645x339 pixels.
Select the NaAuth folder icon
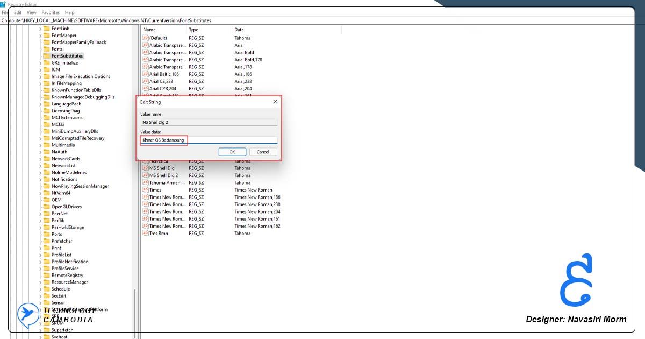pyautogui.click(x=47, y=152)
